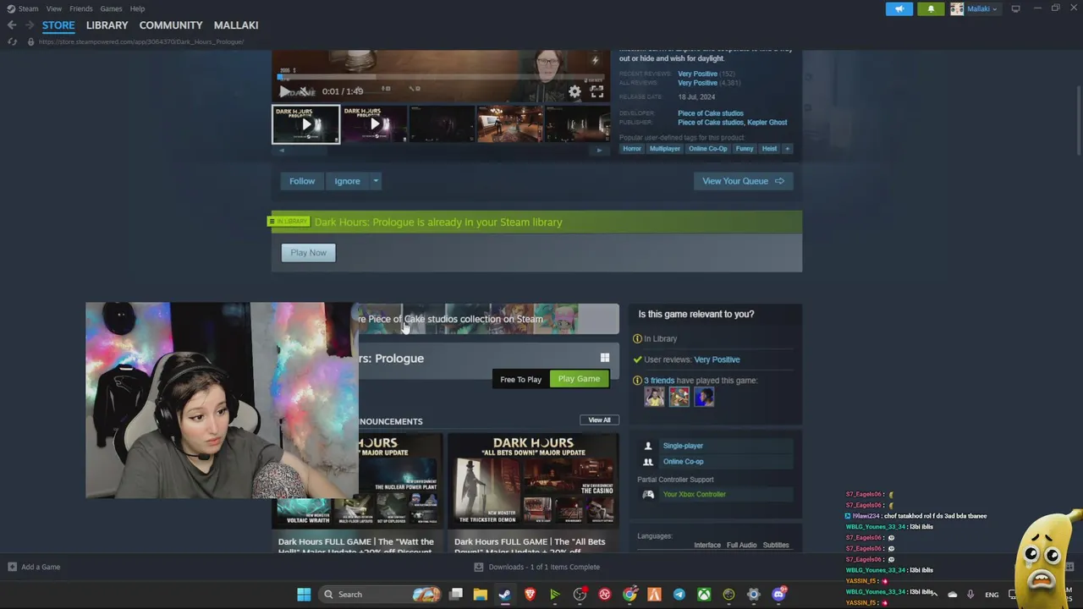Select the first Dark Hours trailer thumbnail
Screen dimensions: 1083x609
[305, 124]
